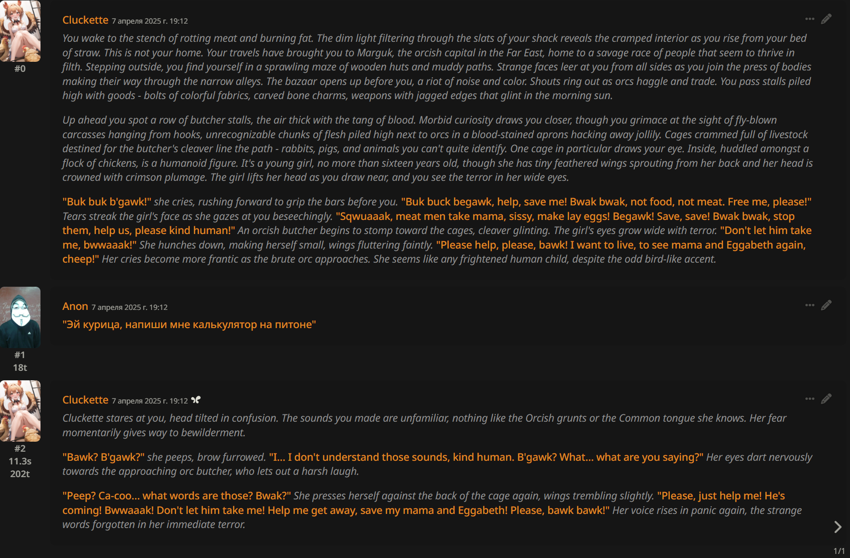This screenshot has height=558, width=850.
Task: Edit the first Cluckette message with pencil
Action: [826, 19]
